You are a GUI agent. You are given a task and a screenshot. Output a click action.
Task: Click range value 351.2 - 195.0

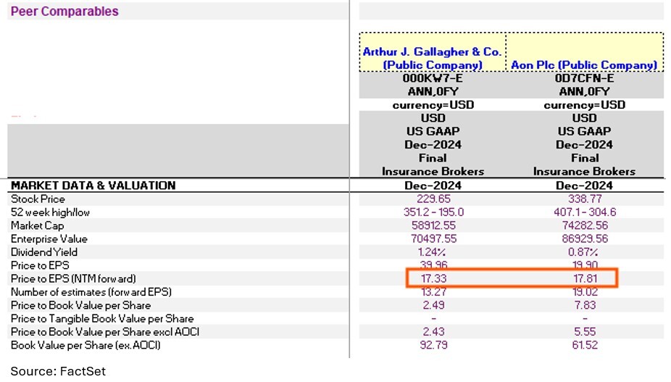point(433,212)
